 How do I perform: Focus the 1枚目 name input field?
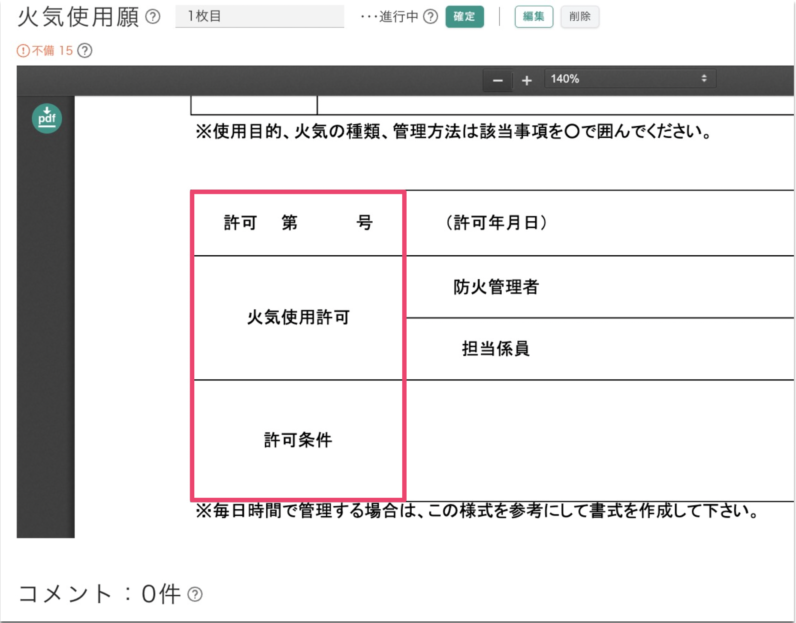coord(259,16)
